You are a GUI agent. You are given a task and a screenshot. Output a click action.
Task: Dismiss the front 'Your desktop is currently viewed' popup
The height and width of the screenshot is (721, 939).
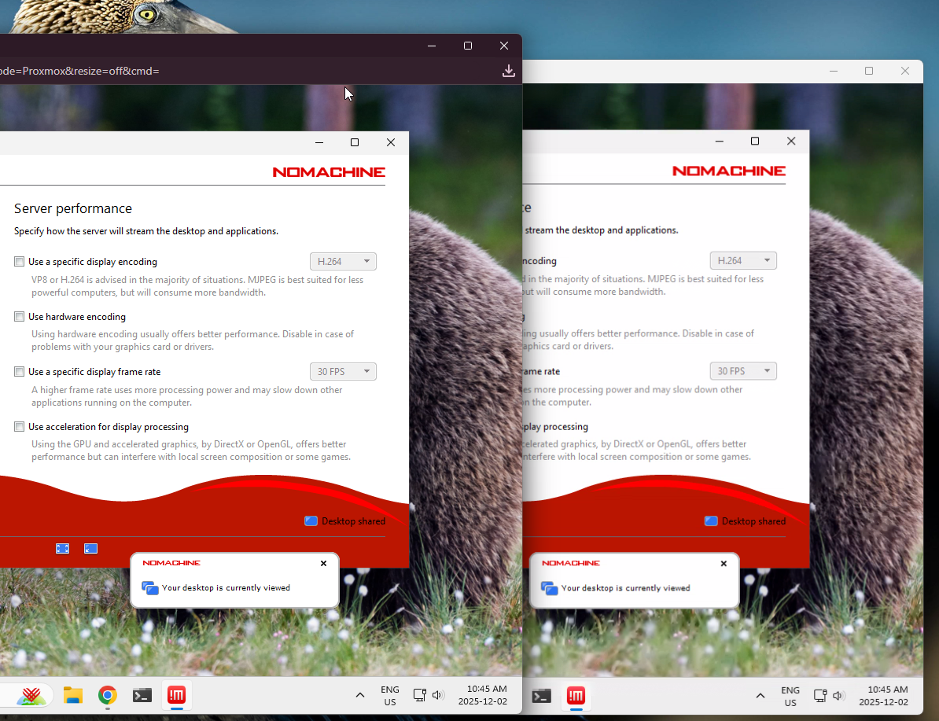coord(323,564)
